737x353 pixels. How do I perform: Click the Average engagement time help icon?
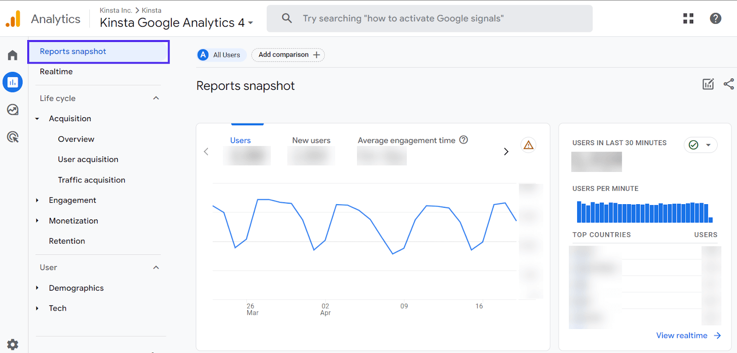(464, 140)
